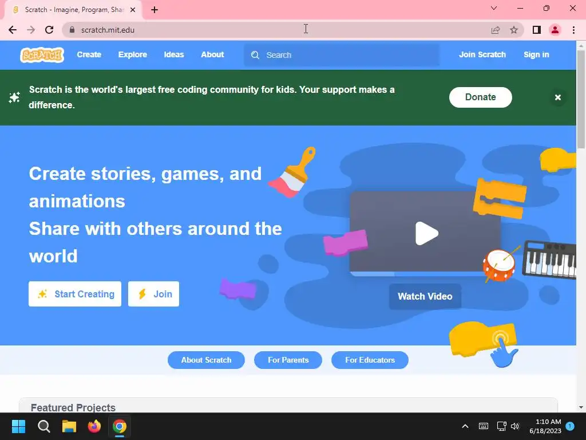Click the Join button with lightning bolt
The image size is (586, 440).
pos(153,294)
